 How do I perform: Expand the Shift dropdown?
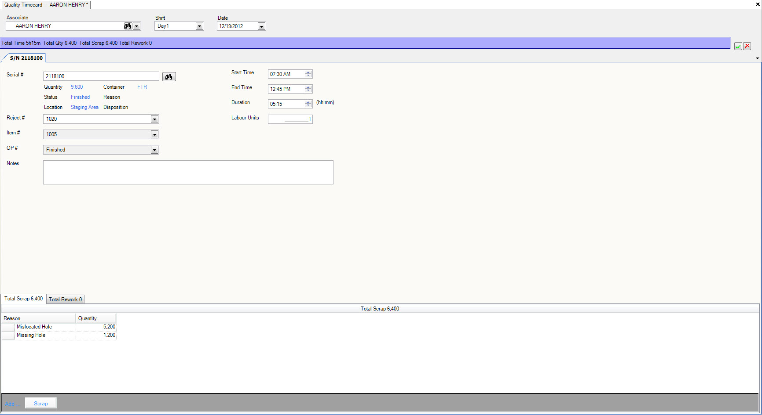pyautogui.click(x=199, y=26)
